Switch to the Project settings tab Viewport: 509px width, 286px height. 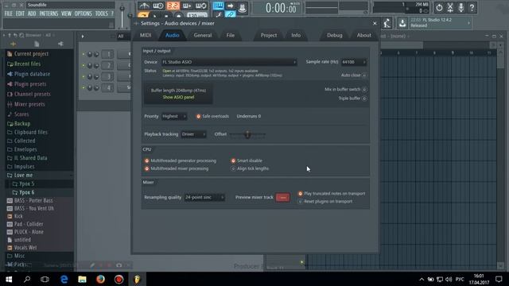(x=269, y=35)
